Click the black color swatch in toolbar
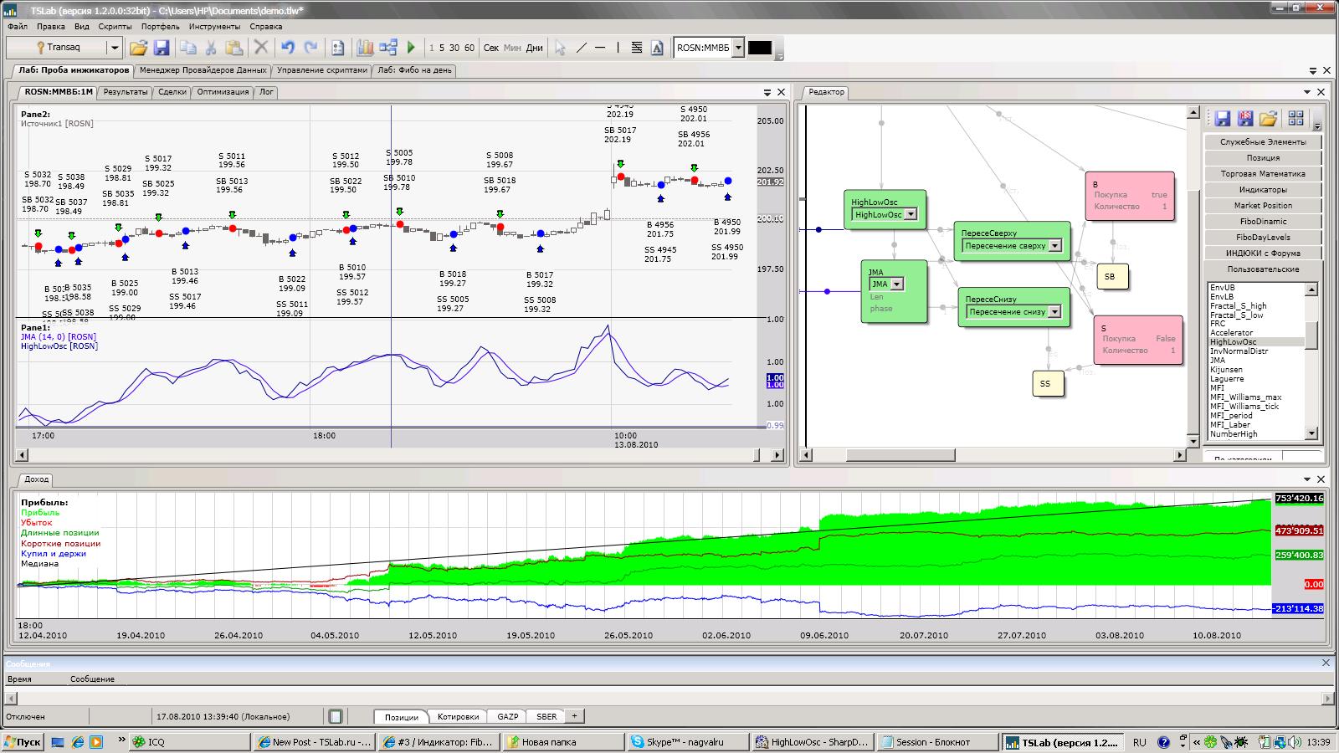The width and height of the screenshot is (1339, 753). [759, 48]
